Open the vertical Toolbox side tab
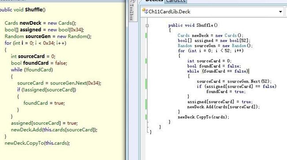The height and width of the screenshot is (160, 287). (132, 11)
